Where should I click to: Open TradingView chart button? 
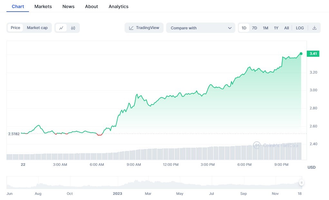pyautogui.click(x=144, y=28)
